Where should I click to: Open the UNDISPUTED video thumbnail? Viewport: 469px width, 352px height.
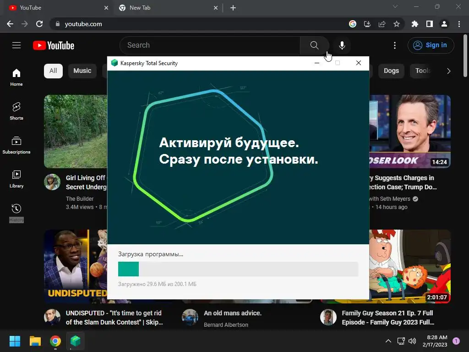pyautogui.click(x=76, y=266)
